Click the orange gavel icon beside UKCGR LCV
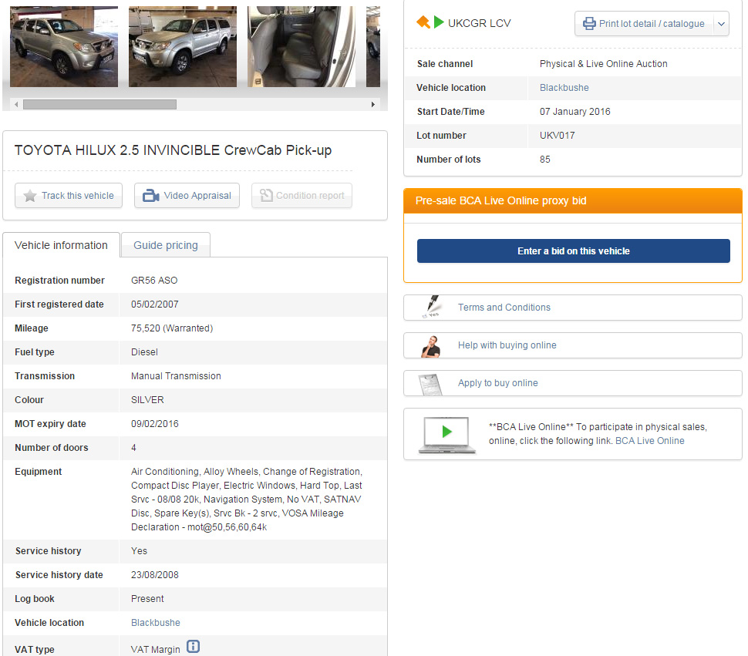Image resolution: width=748 pixels, height=656 pixels. [423, 22]
